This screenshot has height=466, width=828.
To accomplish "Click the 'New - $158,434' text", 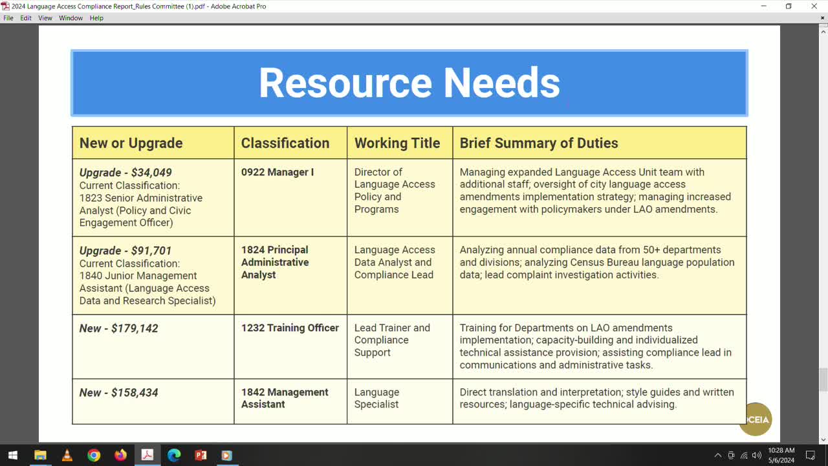I will pos(119,393).
